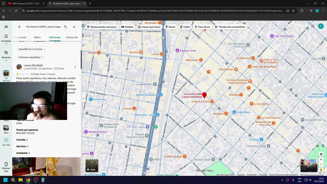
Task: Open the Capas layers selector
Action: (92, 166)
